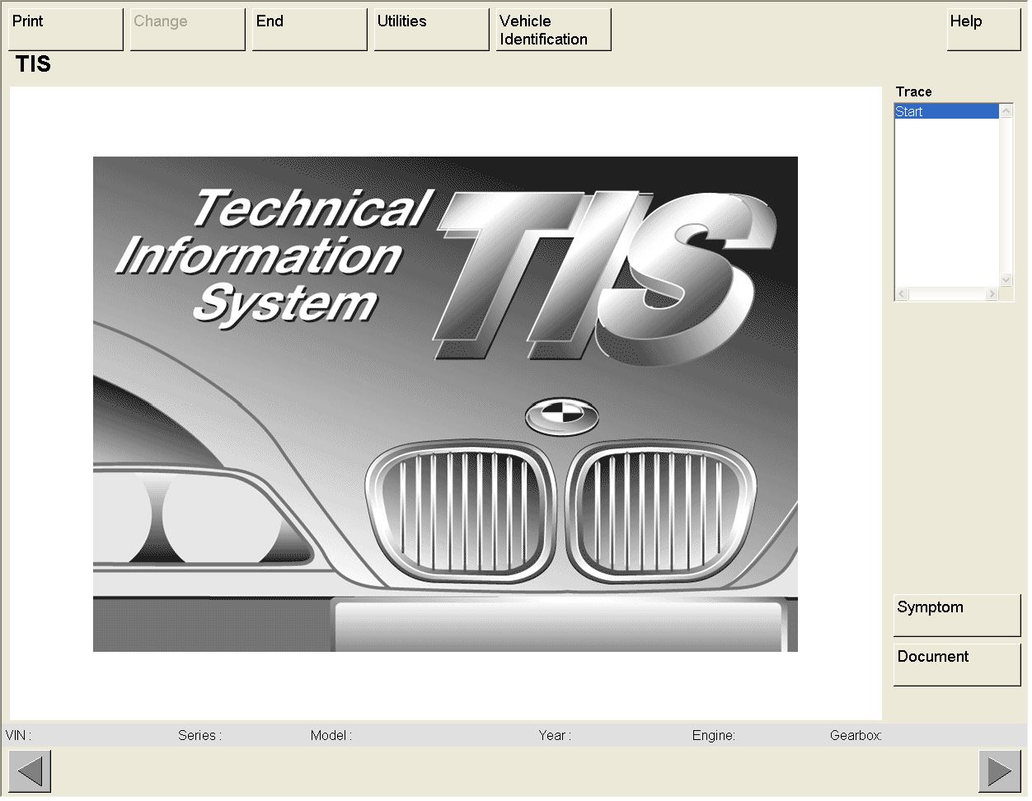The height and width of the screenshot is (801, 1032).
Task: Go back with the left arrow icon
Action: pyautogui.click(x=30, y=771)
